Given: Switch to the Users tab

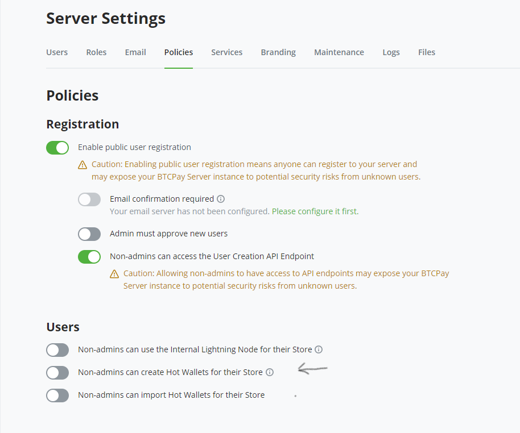Looking at the screenshot, I should [x=57, y=52].
